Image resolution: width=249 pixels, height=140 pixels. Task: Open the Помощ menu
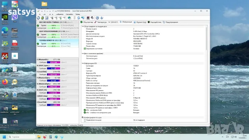(78, 14)
